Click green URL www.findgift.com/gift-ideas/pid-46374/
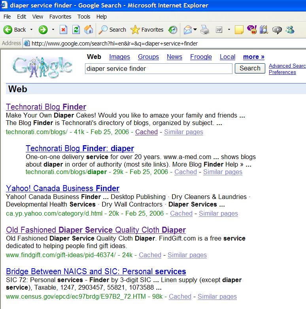The width and height of the screenshot is (306, 309). [x=61, y=255]
